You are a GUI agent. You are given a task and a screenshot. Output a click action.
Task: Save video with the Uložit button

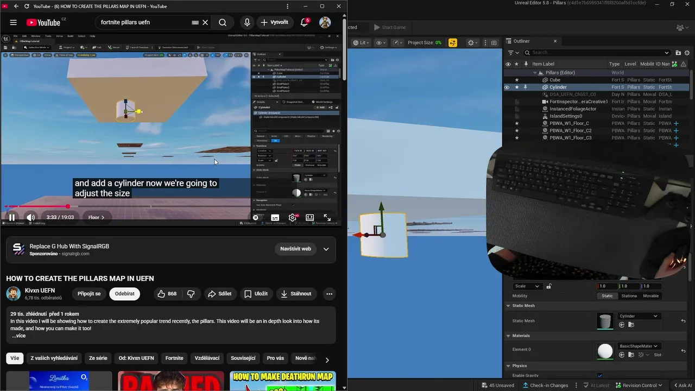click(x=256, y=294)
